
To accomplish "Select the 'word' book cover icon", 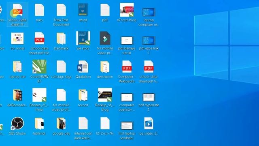I will click(83, 10).
